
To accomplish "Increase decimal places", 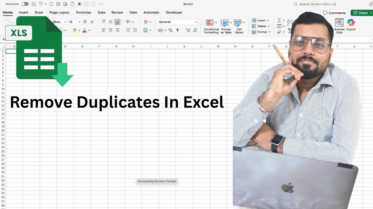I will point(188,30).
